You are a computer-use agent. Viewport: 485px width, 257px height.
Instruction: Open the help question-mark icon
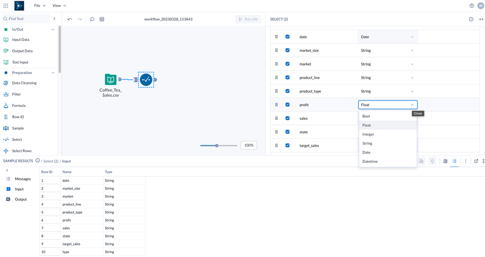[x=471, y=5]
